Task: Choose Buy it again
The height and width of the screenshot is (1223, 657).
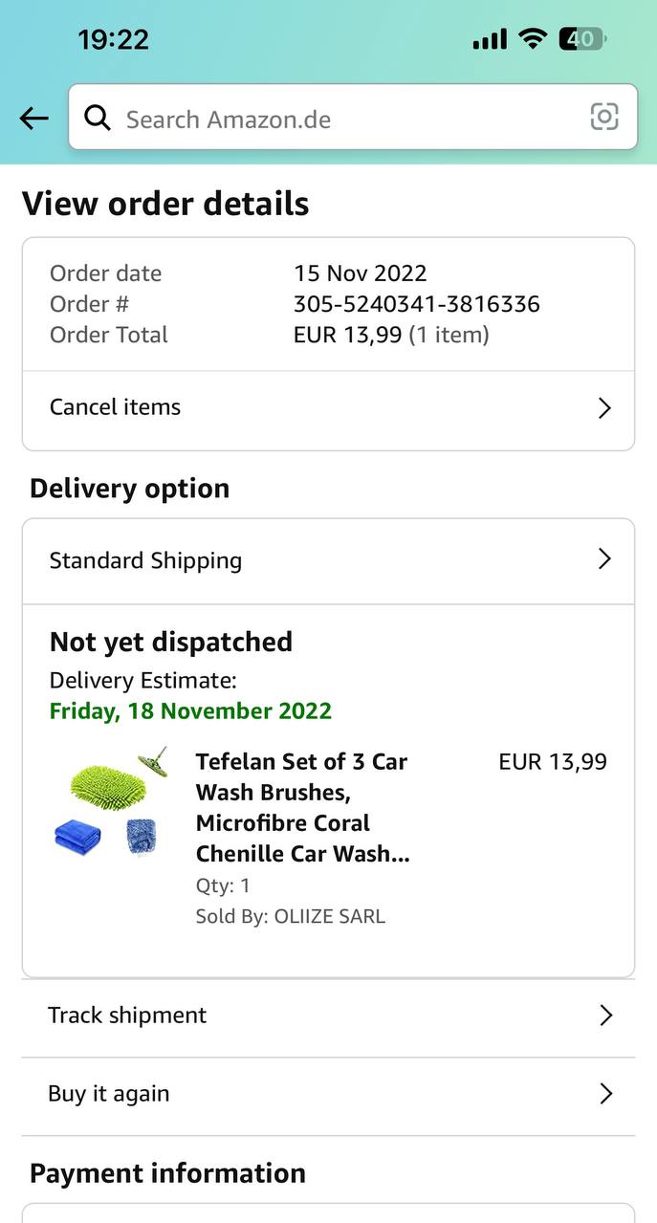Action: click(x=109, y=1094)
